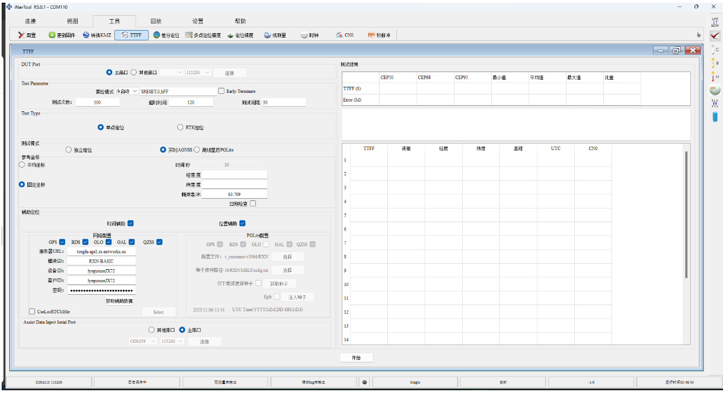Click the 开始 start button
This screenshot has width=723, height=393.
(356, 358)
